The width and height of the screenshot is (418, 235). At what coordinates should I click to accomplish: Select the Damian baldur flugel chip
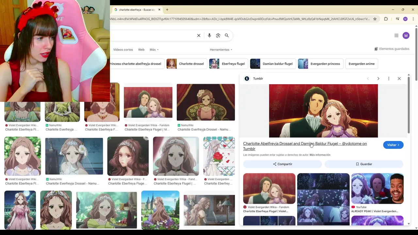[273, 64]
